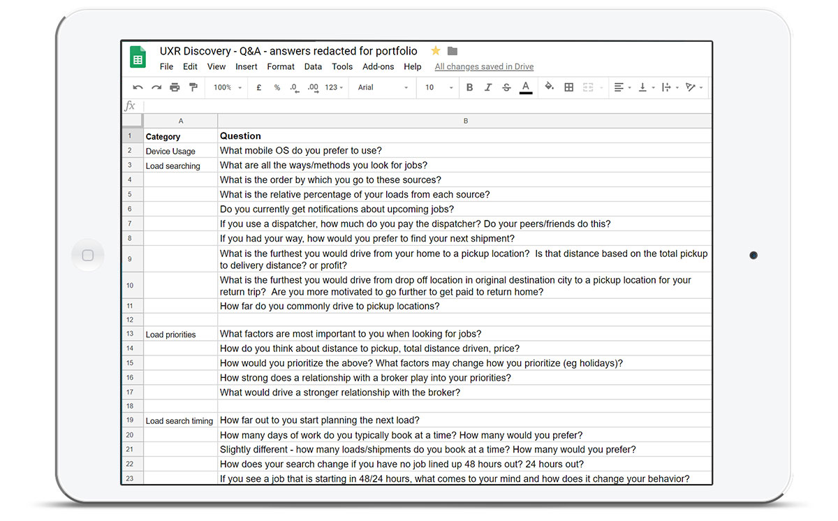This screenshot has height=521, width=838.
Task: Toggle strikethrough formatting
Action: 506,87
